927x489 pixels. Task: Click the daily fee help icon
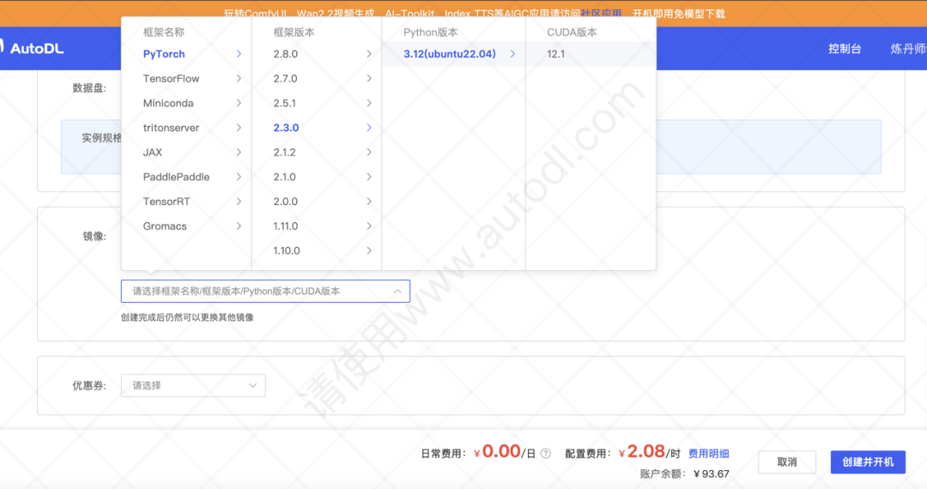(546, 454)
